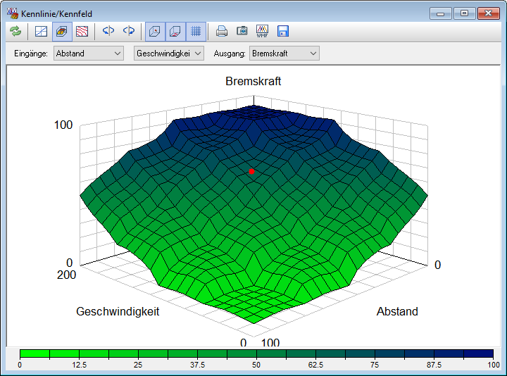507x376 pixels.
Task: Maximize the Kennlinie/Kennfeld window
Action: click(464, 13)
